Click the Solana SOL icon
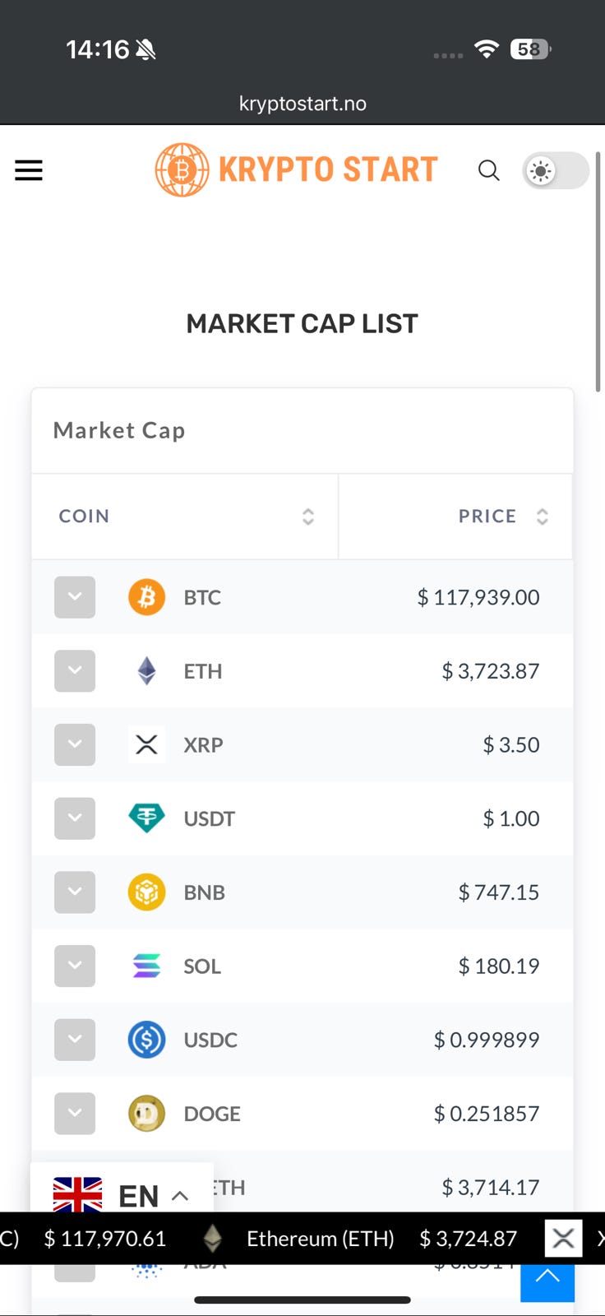 (146, 966)
